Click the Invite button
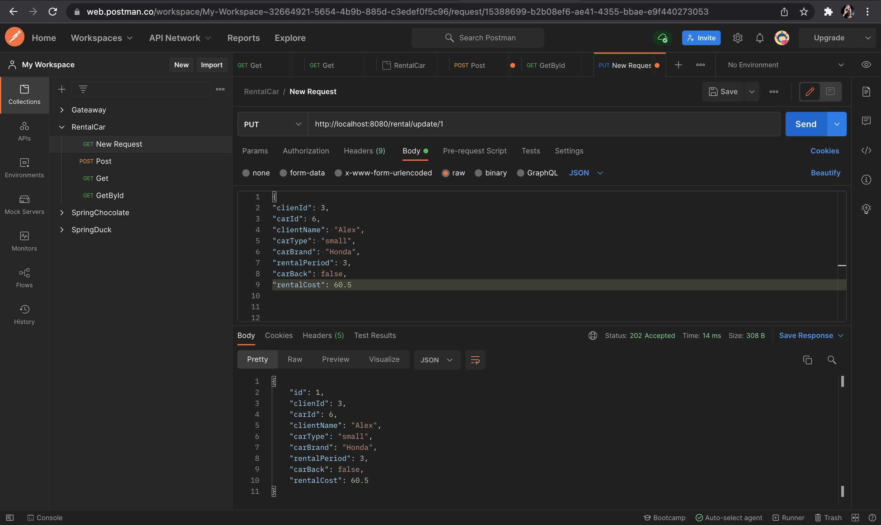 coord(701,38)
